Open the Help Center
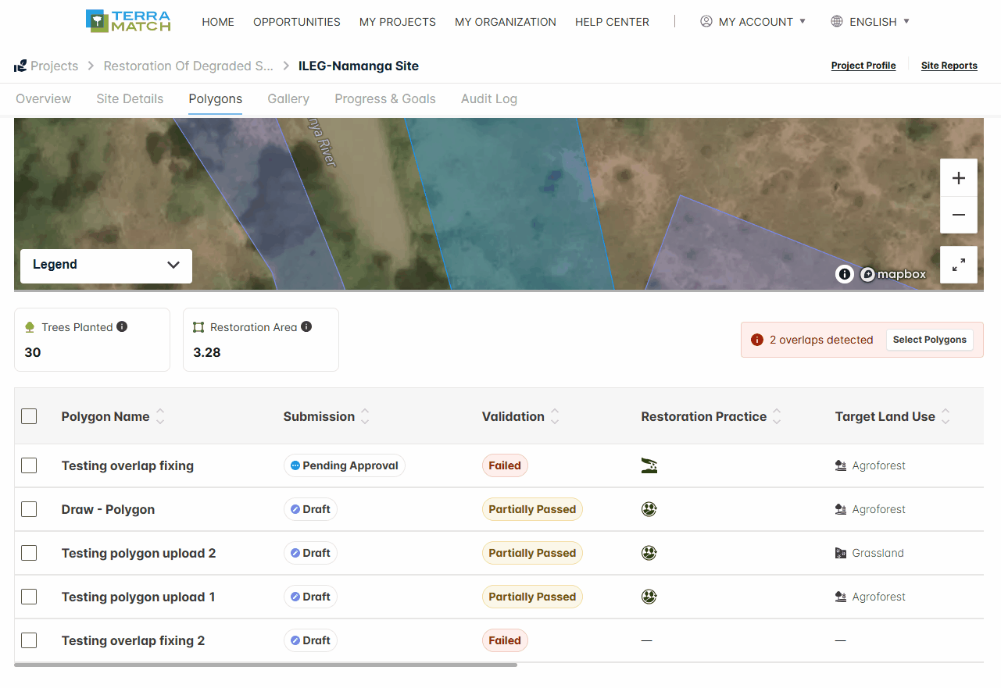This screenshot has height=688, width=1001. pos(612,22)
